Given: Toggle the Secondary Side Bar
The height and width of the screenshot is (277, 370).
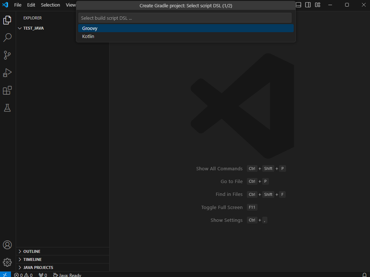Looking at the screenshot, I should pyautogui.click(x=308, y=5).
